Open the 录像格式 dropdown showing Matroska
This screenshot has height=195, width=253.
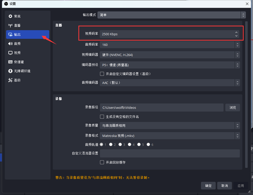click(x=170, y=136)
